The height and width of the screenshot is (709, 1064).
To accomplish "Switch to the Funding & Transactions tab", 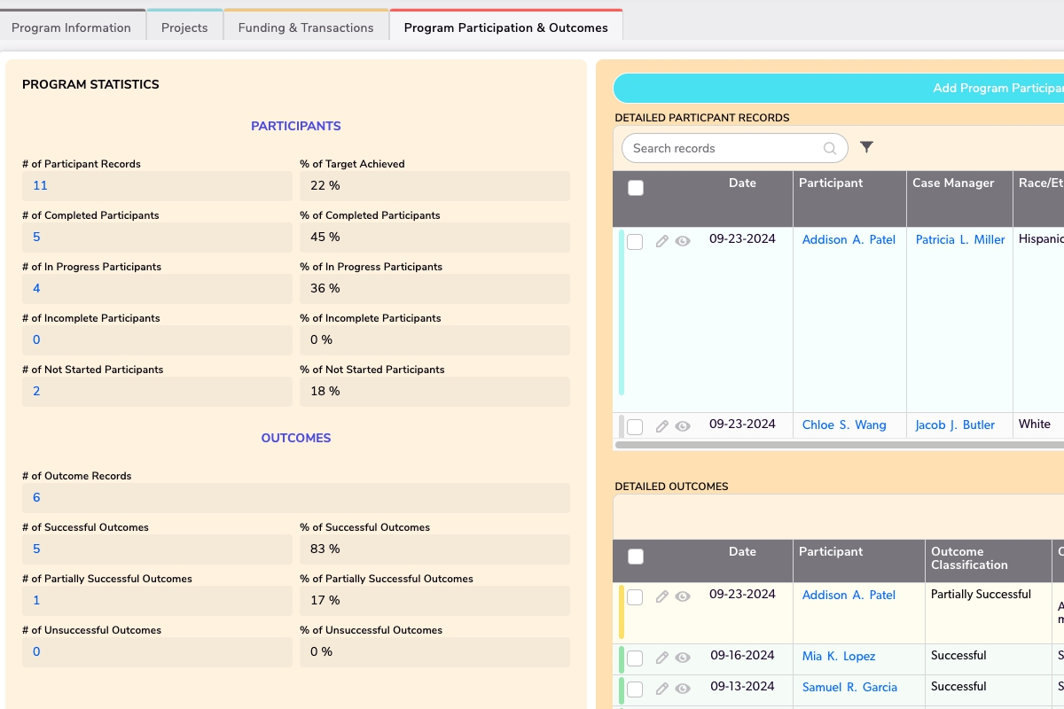I will (306, 27).
